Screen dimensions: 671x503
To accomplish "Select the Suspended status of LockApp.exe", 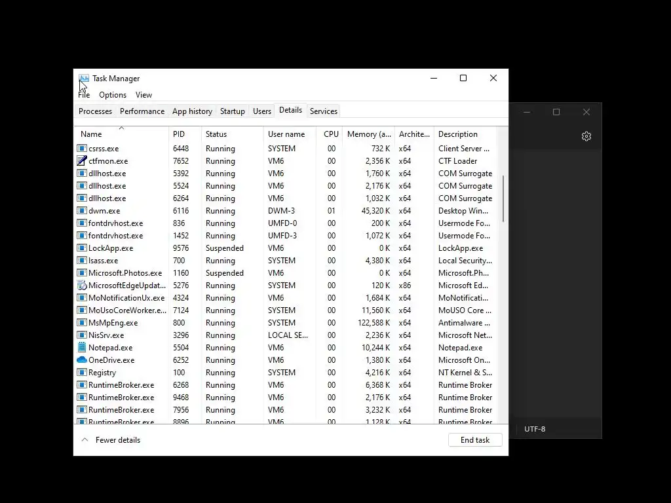I will tap(225, 248).
